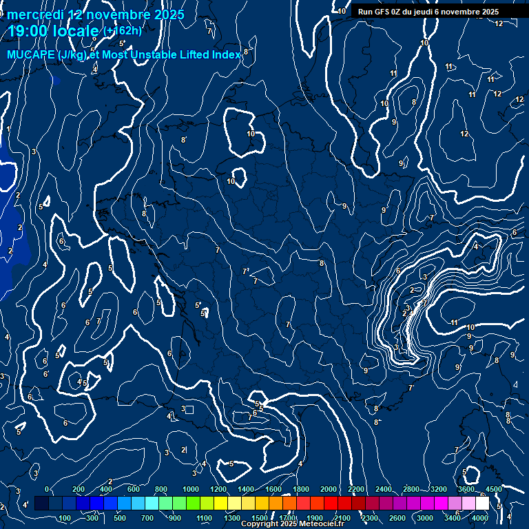529x529 pixels.
Task: Click the "500" label below the color scale
Action: pos(120,518)
